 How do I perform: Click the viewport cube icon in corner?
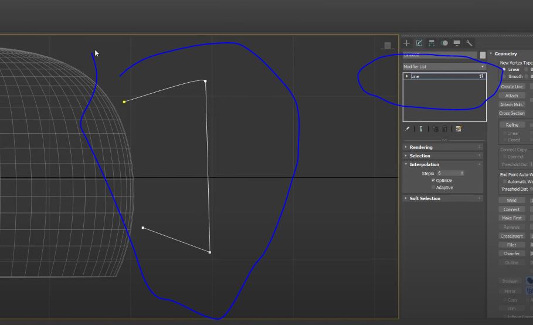(x=387, y=46)
